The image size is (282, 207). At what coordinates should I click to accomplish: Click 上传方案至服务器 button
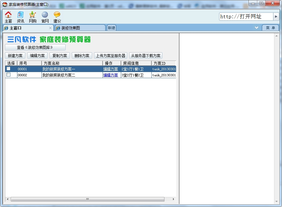coord(110,56)
